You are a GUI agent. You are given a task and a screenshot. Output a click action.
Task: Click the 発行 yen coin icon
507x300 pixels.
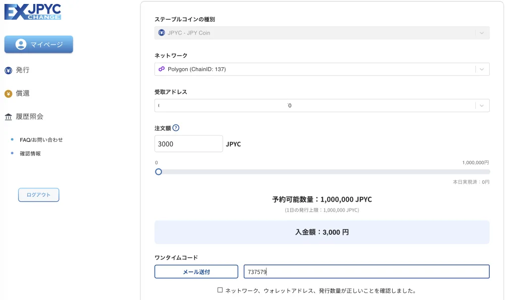tap(8, 70)
